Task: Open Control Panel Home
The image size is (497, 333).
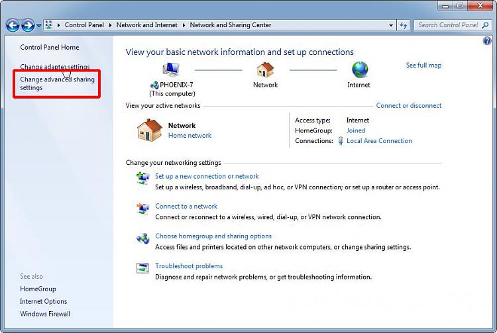Action: coord(50,47)
